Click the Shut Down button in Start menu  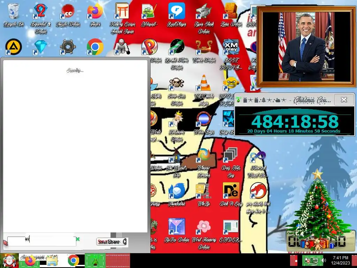click(109, 242)
